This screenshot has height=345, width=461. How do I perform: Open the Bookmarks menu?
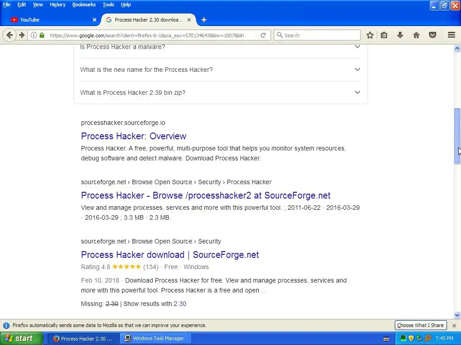[x=84, y=4]
